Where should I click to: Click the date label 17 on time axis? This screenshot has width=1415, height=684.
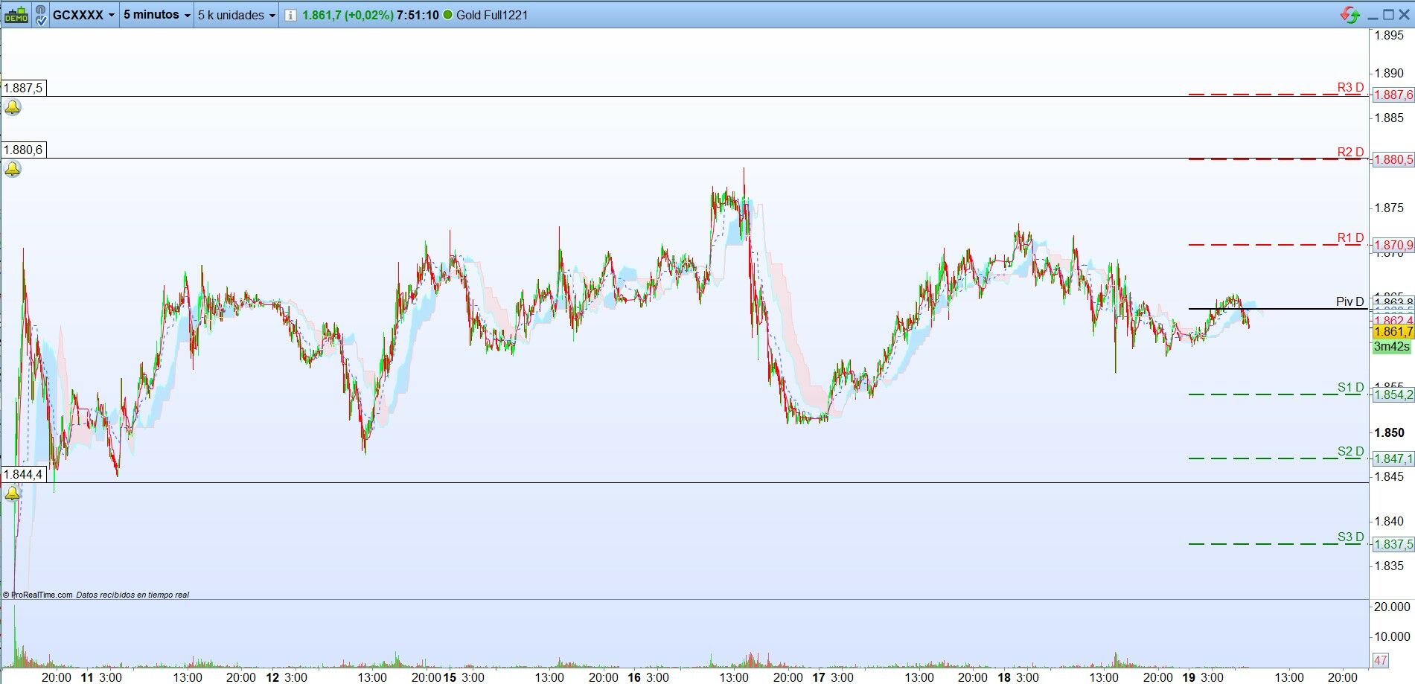[x=819, y=677]
